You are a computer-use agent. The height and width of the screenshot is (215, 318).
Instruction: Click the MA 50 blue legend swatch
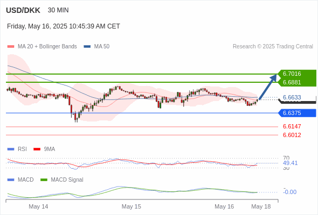(87, 47)
